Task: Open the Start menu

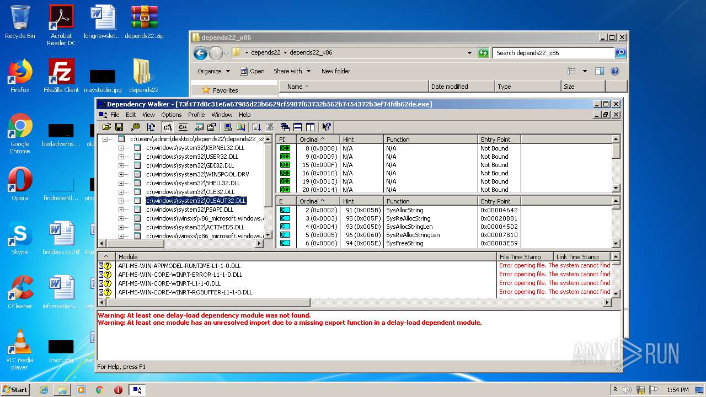Action: point(15,389)
